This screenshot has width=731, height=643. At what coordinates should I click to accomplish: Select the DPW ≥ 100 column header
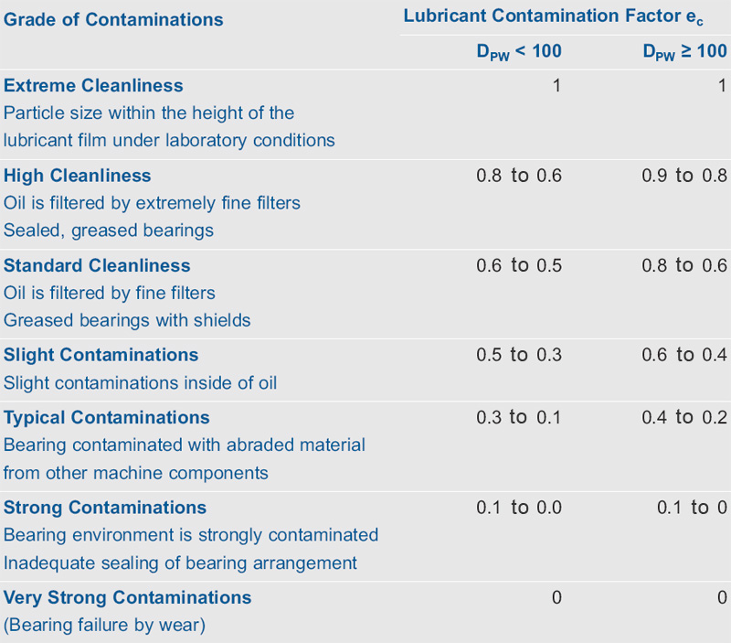point(684,51)
